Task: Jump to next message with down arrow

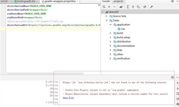Action: pos(178,88)
